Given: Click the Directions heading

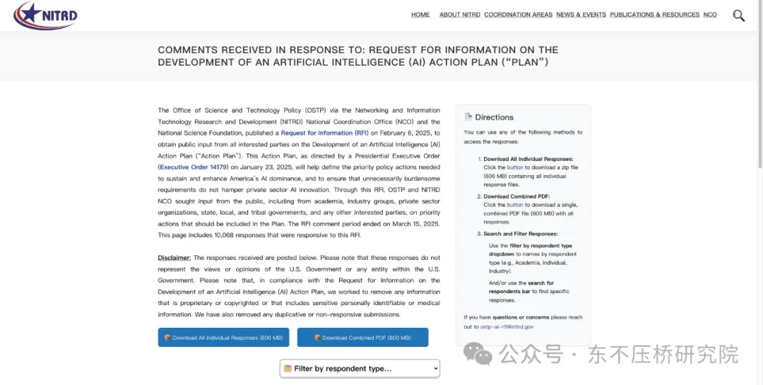Looking at the screenshot, I should point(494,117).
